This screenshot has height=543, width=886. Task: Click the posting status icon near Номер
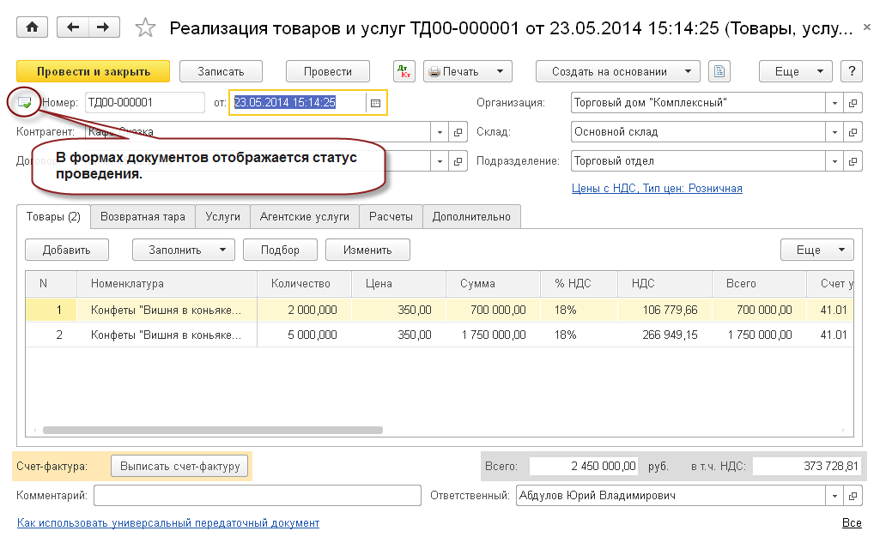(x=24, y=103)
